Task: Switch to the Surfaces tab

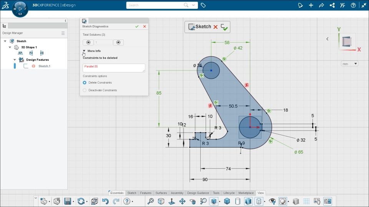Action: pyautogui.click(x=161, y=193)
